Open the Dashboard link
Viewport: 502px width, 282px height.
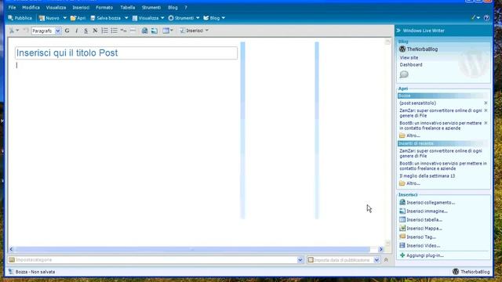(x=411, y=65)
